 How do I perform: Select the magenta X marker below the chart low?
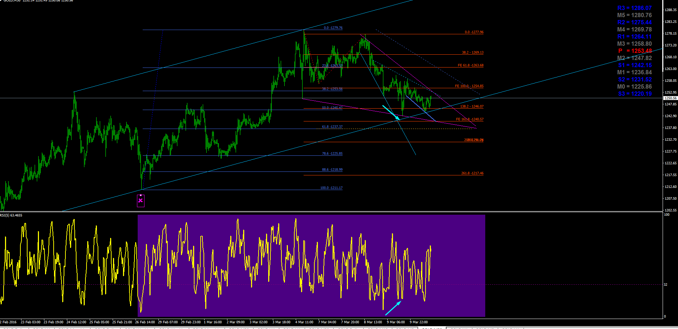pos(141,200)
